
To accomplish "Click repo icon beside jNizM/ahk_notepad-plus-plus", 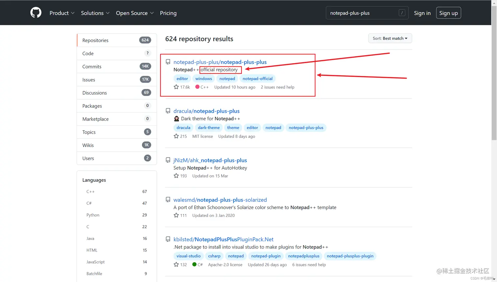I will [x=168, y=160].
